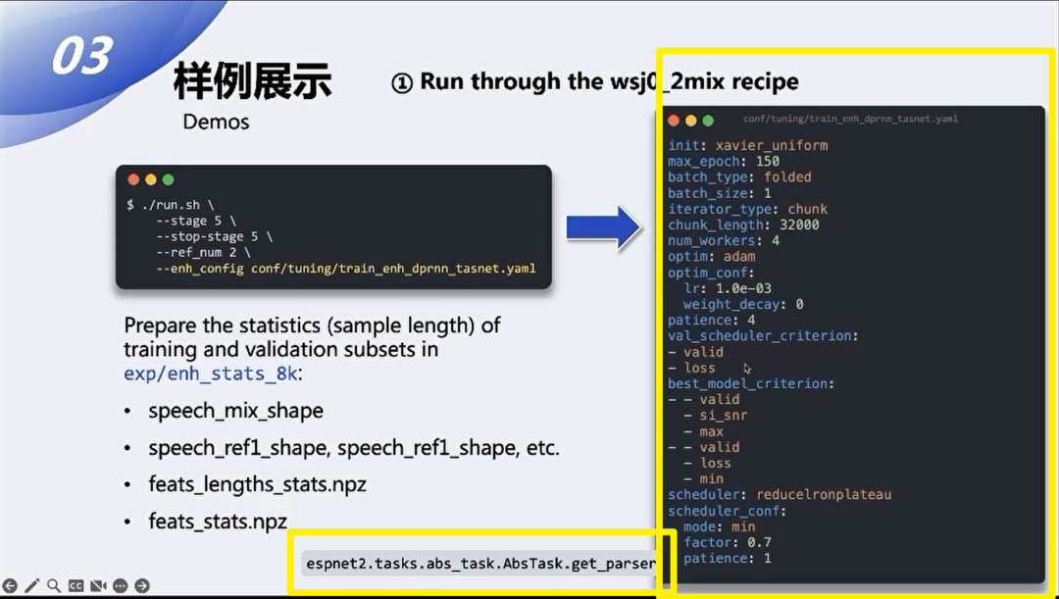This screenshot has width=1059, height=599.
Task: Click the '- min' entry
Action: 703,478
